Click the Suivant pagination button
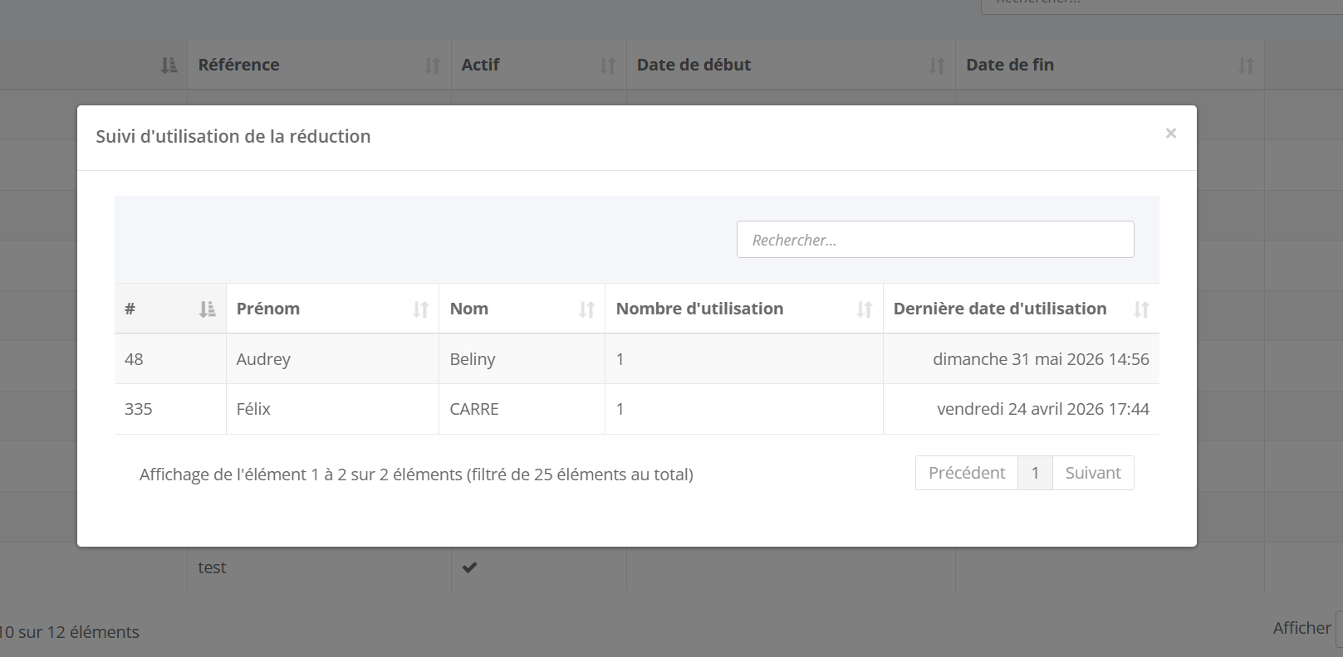Image resolution: width=1343 pixels, height=657 pixels. (1093, 473)
